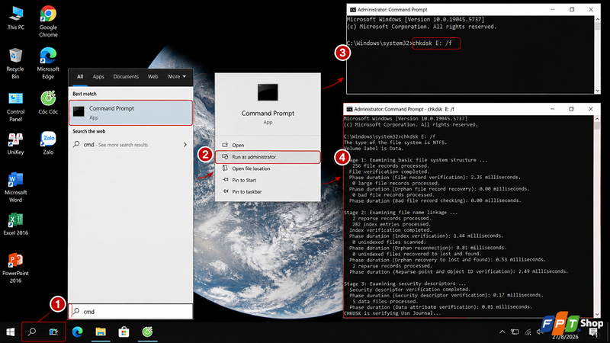The width and height of the screenshot is (610, 343).
Task: Choose Run as administrator
Action: [268, 157]
